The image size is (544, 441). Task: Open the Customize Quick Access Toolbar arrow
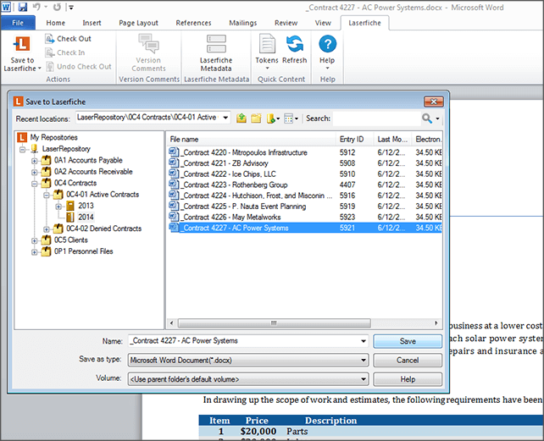pos(71,8)
